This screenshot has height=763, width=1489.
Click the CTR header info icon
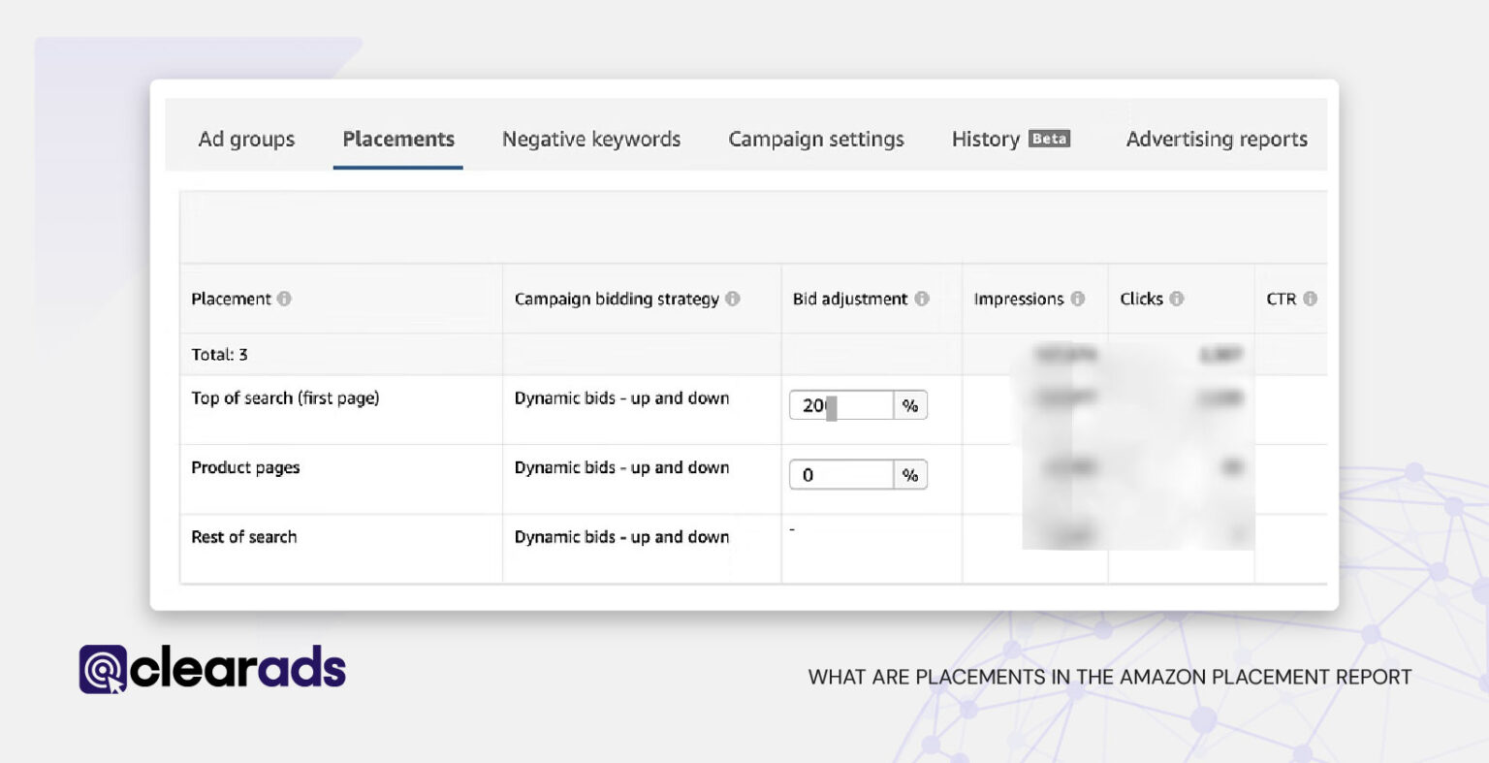click(x=1312, y=299)
